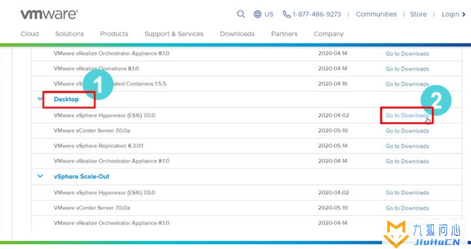Collapse the vSphere Scale-Out chevron
Viewport: 471px width, 249px height.
(40, 176)
